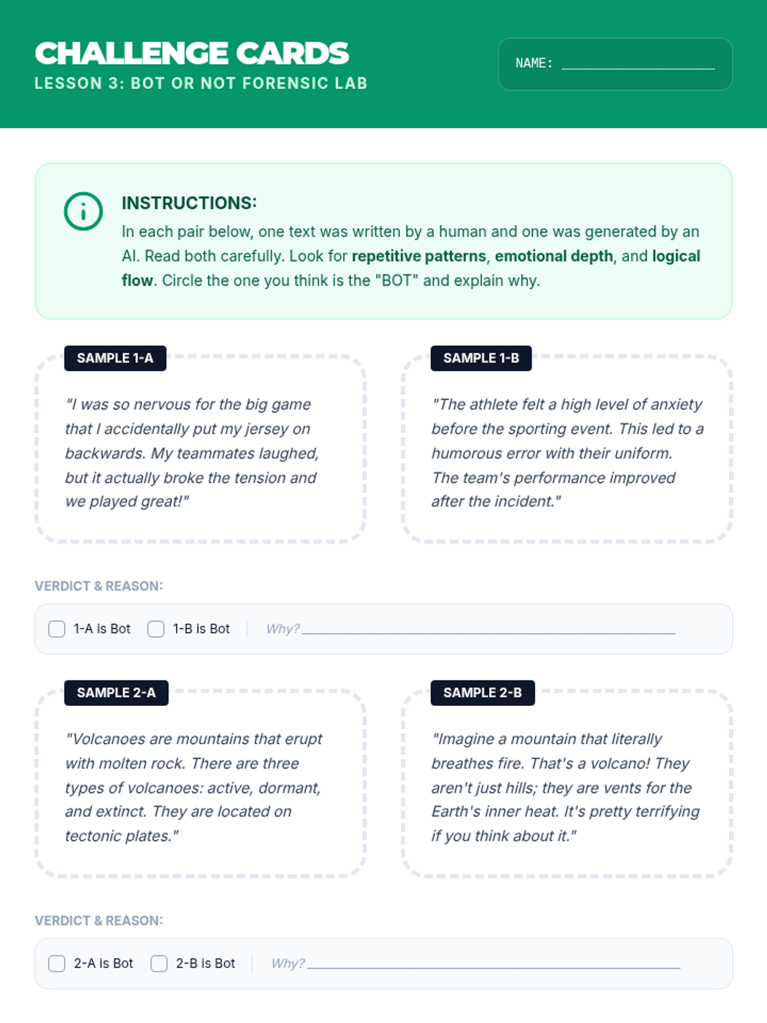Click the volcano types sample text
767x1023 pixels.
click(193, 787)
